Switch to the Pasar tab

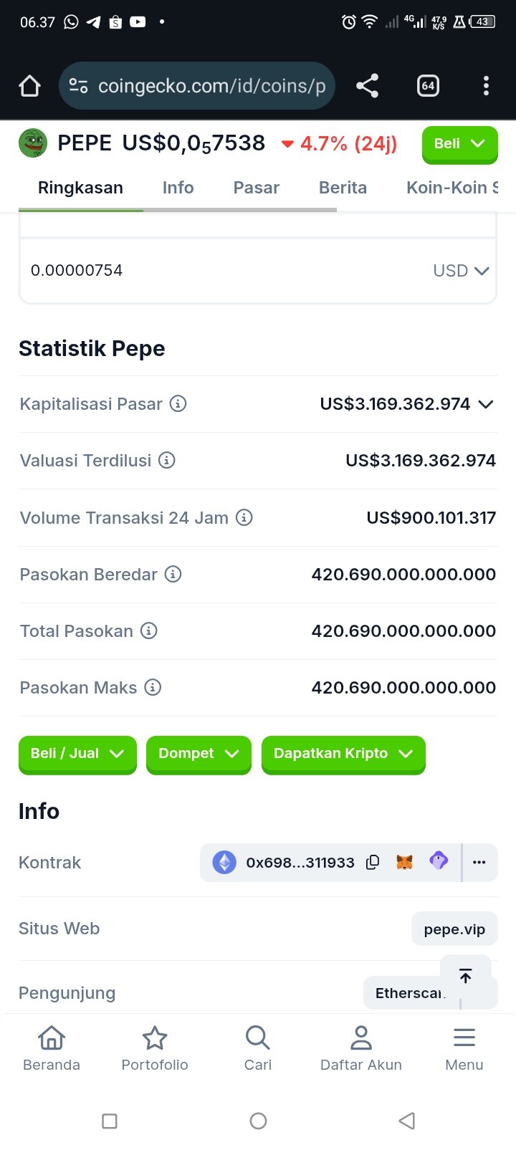coord(256,188)
